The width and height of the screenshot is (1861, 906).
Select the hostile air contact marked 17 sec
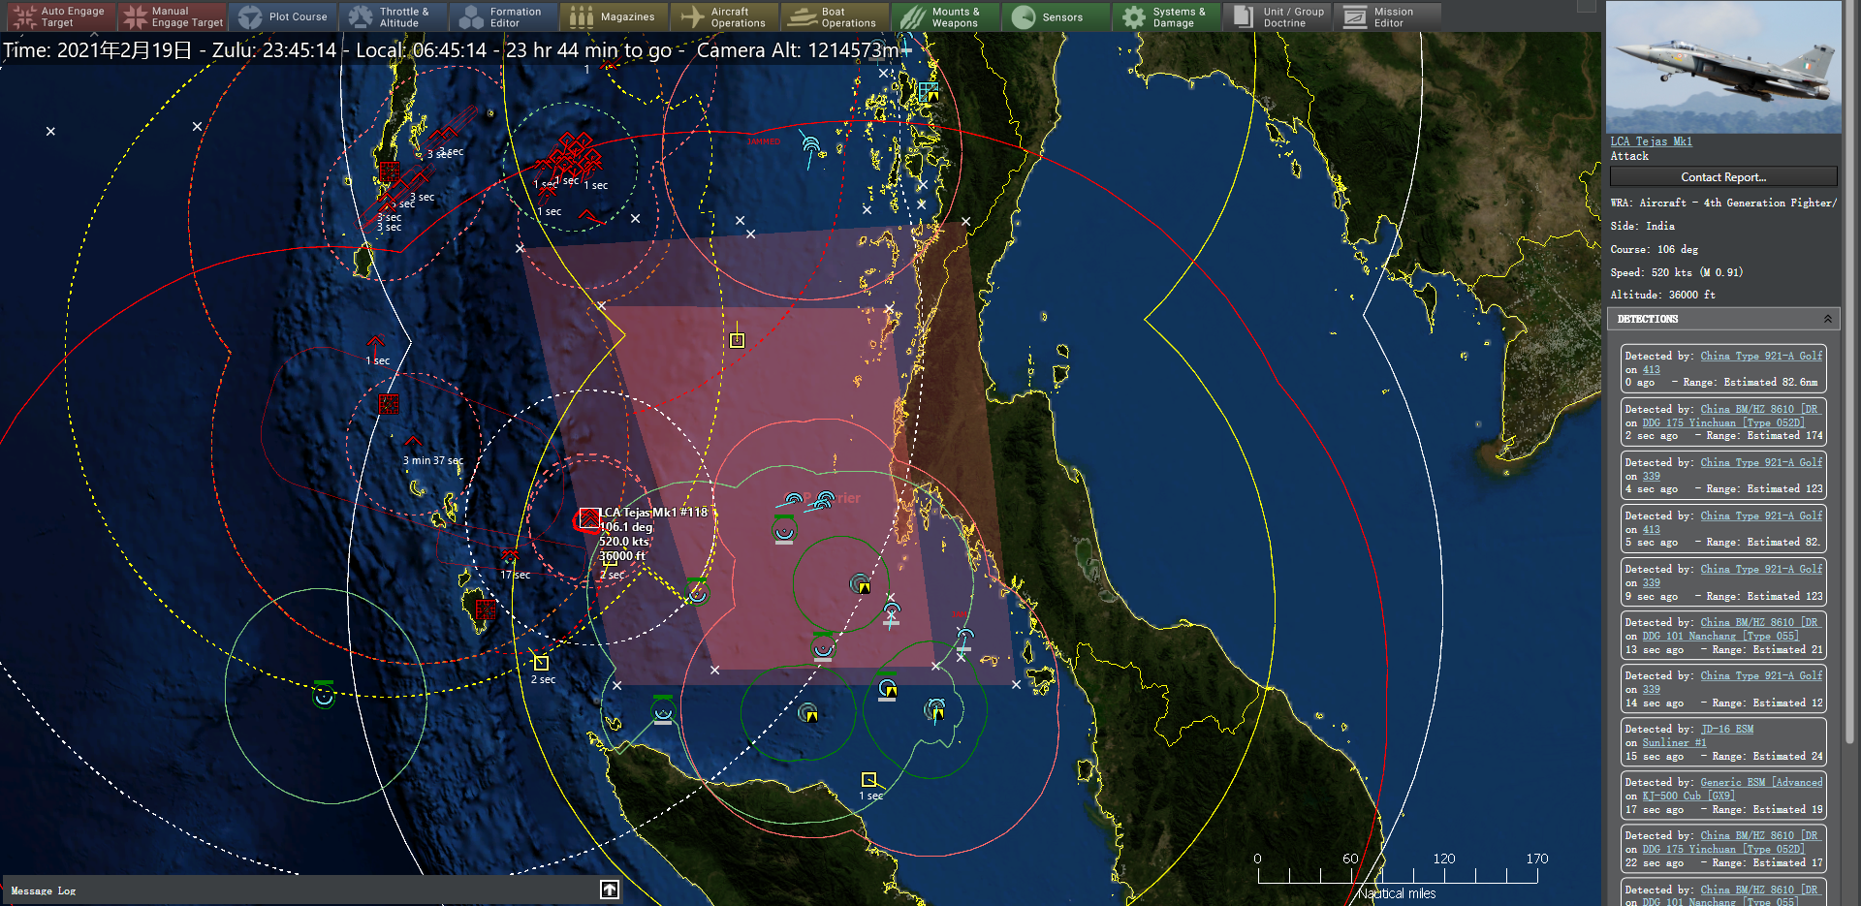coord(509,555)
